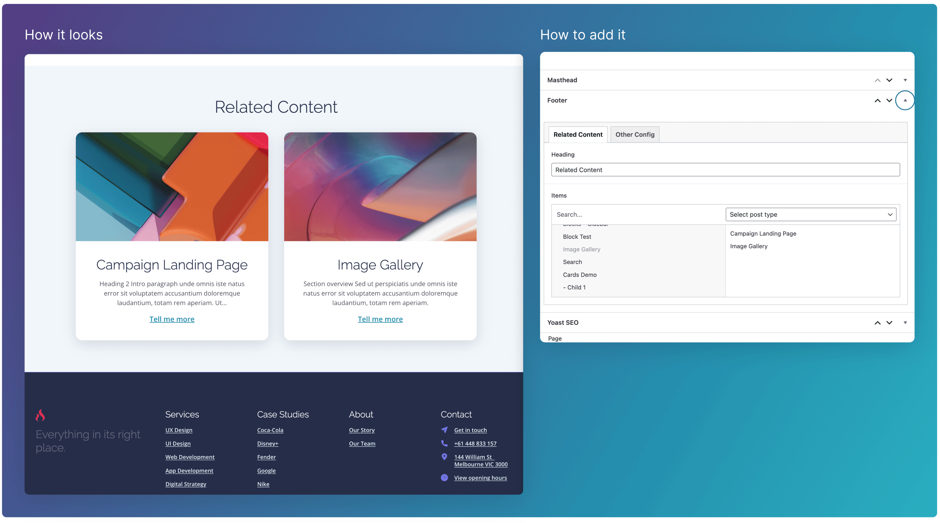Image resolution: width=940 pixels, height=523 pixels.
Task: Click the phone icon in Contact
Action: coord(444,443)
